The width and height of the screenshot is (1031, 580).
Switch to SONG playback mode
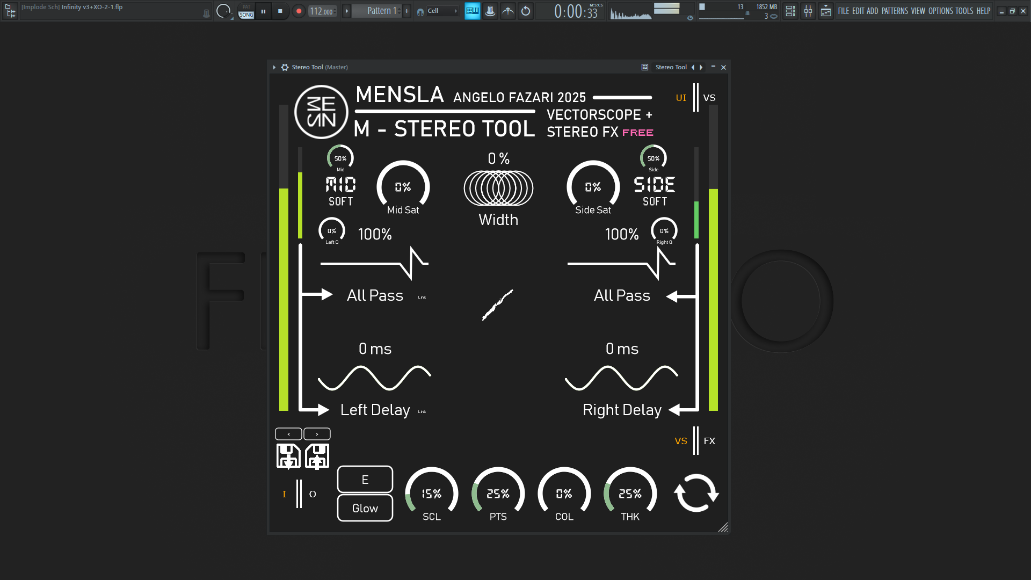point(246,15)
